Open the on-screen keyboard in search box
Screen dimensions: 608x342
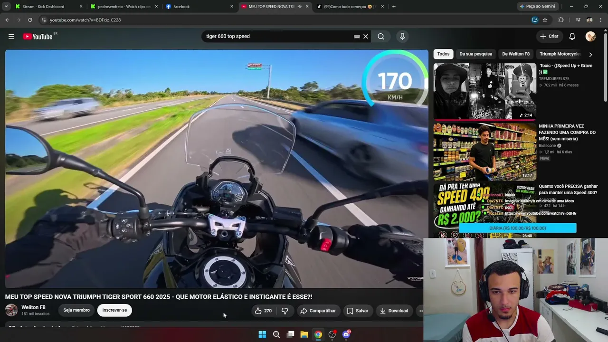(357, 37)
